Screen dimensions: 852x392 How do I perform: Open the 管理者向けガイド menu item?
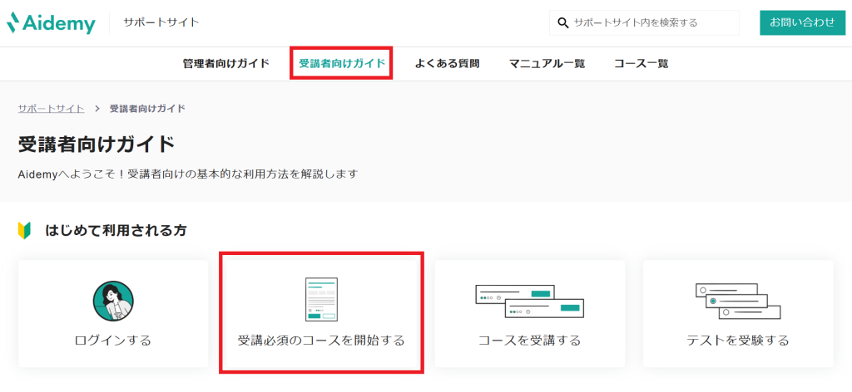(x=226, y=64)
